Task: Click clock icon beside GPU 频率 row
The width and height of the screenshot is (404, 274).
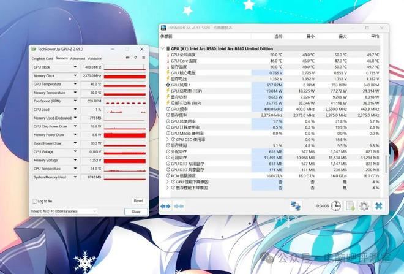Action: pos(168,109)
